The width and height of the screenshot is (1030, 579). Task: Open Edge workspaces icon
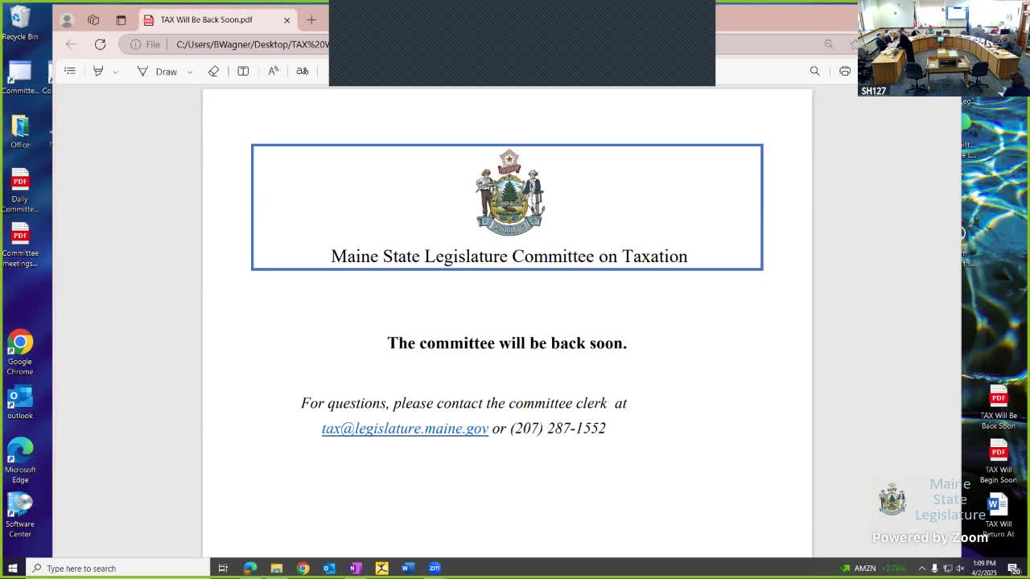coord(93,20)
